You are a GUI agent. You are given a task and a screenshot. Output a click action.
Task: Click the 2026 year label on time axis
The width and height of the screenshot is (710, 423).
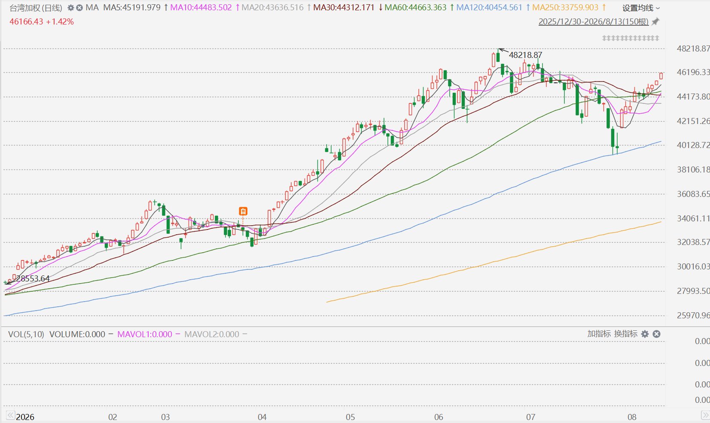pos(25,417)
